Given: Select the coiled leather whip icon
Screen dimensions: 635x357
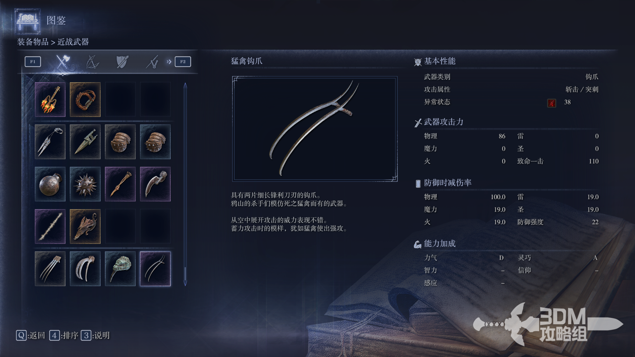Looking at the screenshot, I should coord(85,99).
